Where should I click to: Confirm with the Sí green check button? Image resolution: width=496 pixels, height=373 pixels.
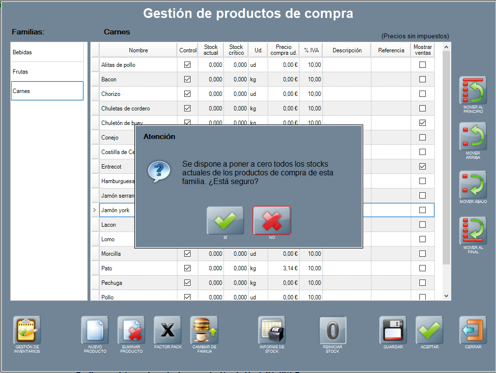pos(225,221)
